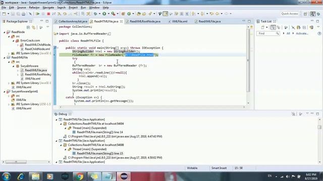The width and height of the screenshot is (323, 181).
Task: Click All link in Task List
Action: pyautogui.click(x=288, y=34)
